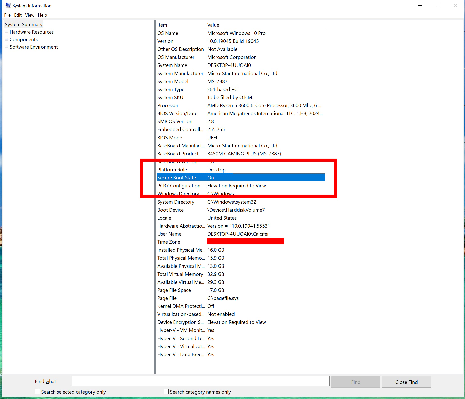Enable Search category names only checkbox
The height and width of the screenshot is (399, 465).
point(166,391)
